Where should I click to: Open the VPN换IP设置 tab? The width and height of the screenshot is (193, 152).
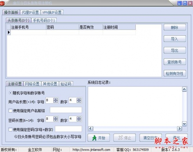[x=52, y=12]
